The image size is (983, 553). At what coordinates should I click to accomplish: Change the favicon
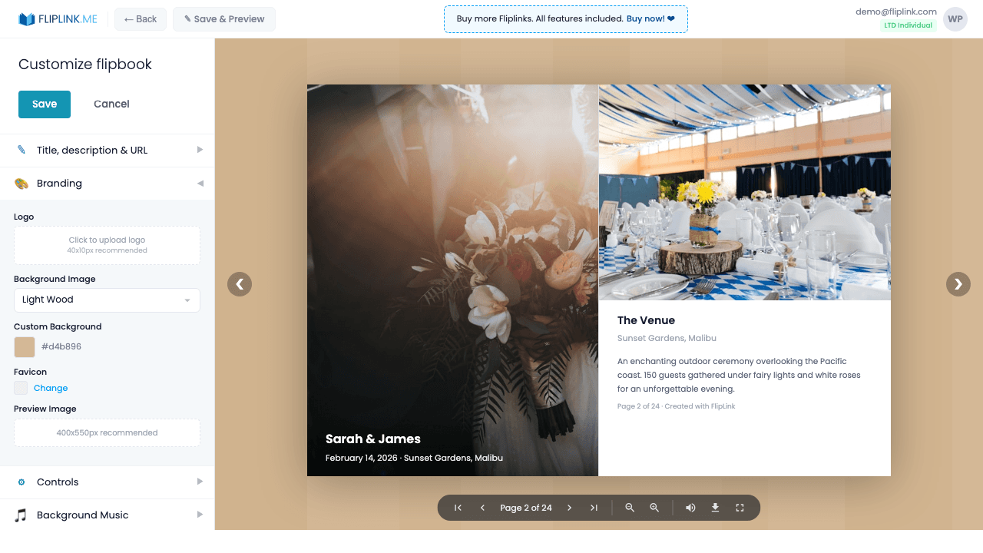click(x=51, y=388)
